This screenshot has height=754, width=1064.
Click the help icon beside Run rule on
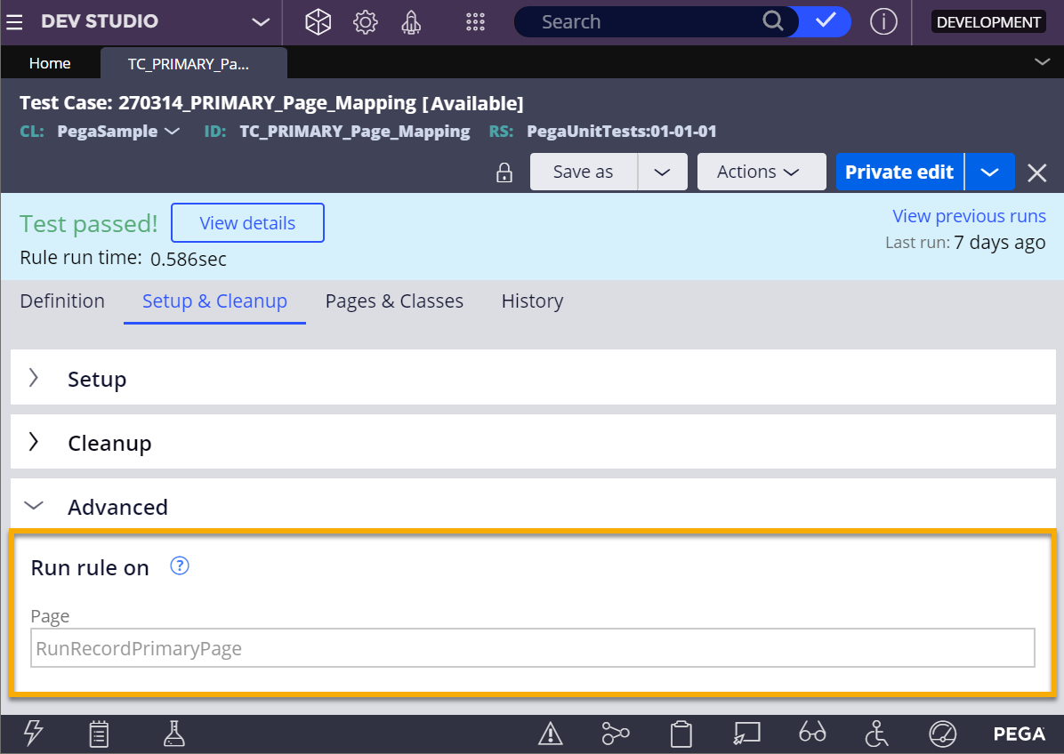click(x=180, y=566)
